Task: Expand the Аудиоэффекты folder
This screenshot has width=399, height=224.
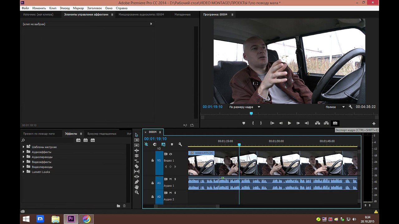Action: click(x=23, y=152)
